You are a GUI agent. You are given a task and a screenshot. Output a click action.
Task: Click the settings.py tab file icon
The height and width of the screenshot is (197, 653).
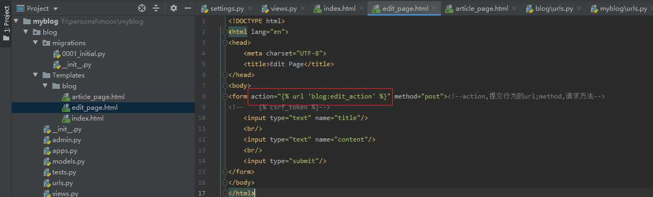pos(205,9)
